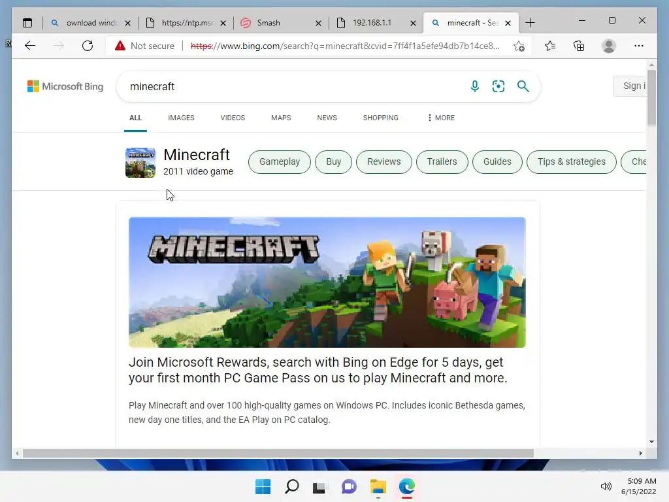This screenshot has width=669, height=502.
Task: Close the https://ntp.msn tab
Action: pyautogui.click(x=223, y=23)
